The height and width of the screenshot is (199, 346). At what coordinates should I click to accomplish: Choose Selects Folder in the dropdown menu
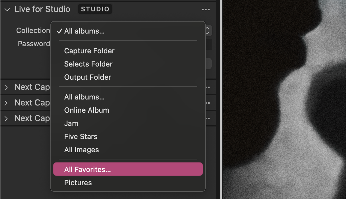[x=88, y=64]
